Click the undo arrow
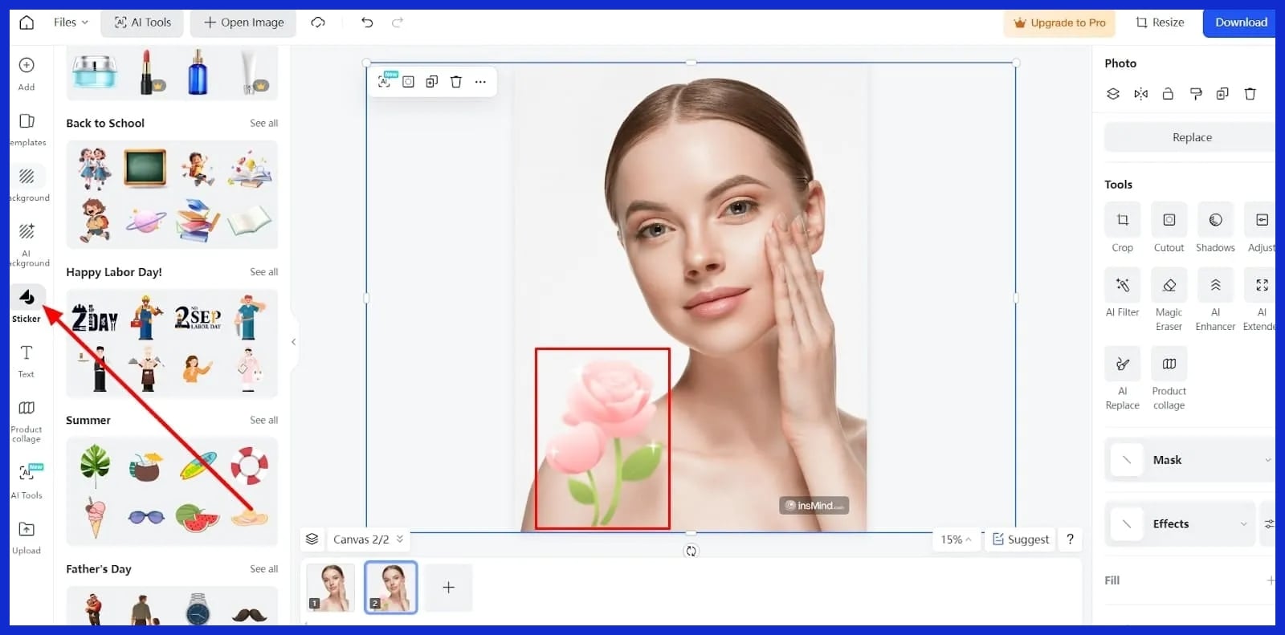The height and width of the screenshot is (635, 1285). pyautogui.click(x=367, y=22)
